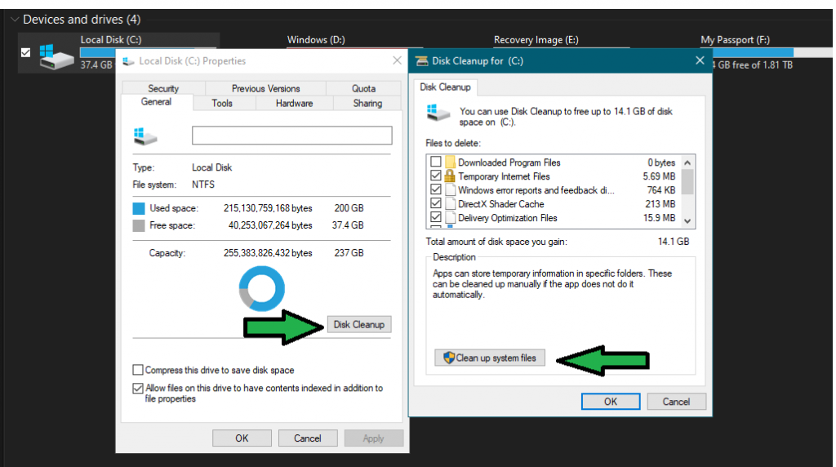Image resolution: width=836 pixels, height=467 pixels.
Task: Click the 213 MB size value
Action: point(660,204)
